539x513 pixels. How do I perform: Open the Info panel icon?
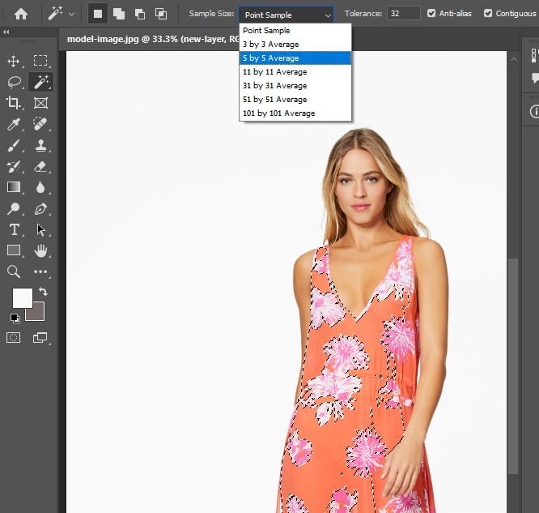(x=534, y=111)
